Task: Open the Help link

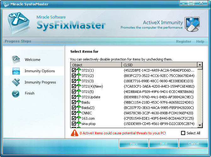Action: [200, 41]
